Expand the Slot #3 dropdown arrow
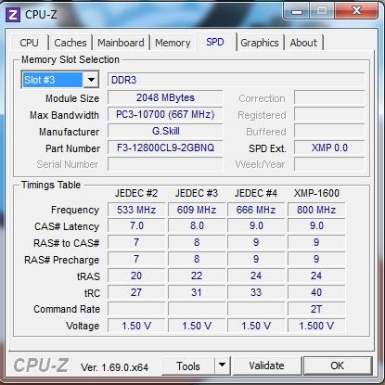This screenshot has width=385, height=385. (x=91, y=80)
